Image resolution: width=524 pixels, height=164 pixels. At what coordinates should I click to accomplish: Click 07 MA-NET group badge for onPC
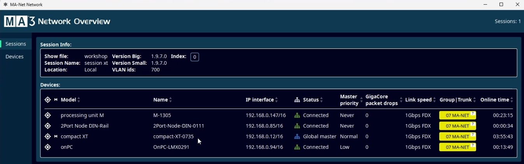457,147
